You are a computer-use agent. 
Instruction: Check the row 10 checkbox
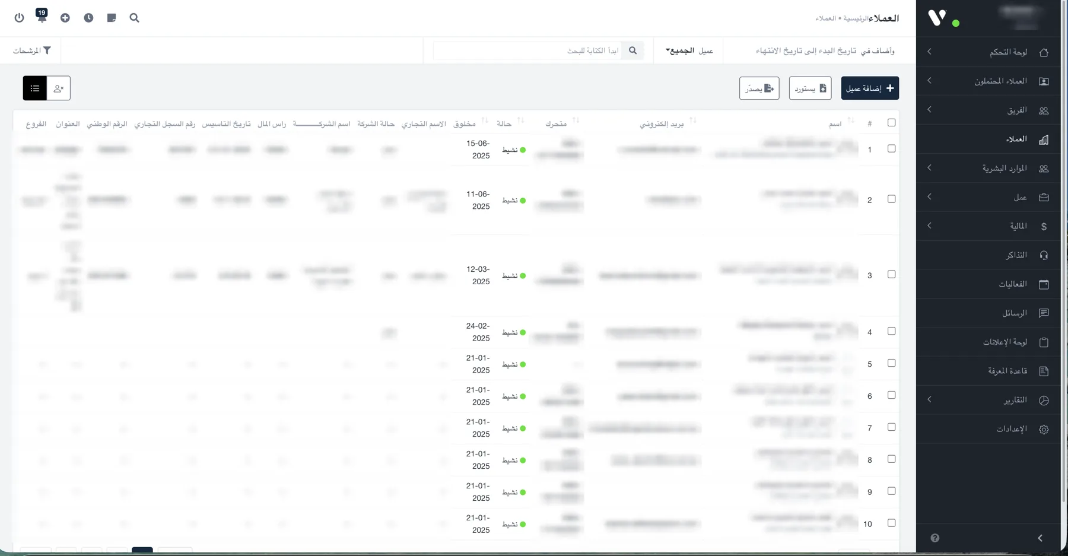point(891,523)
